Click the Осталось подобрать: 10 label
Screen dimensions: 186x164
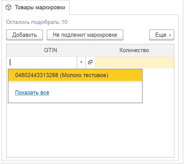click(x=37, y=22)
